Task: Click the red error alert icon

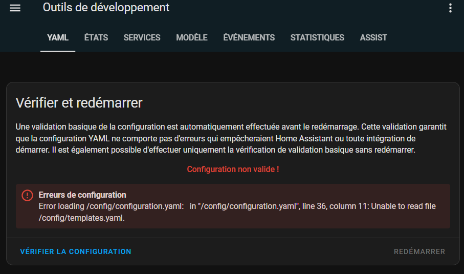Action: pos(27,196)
